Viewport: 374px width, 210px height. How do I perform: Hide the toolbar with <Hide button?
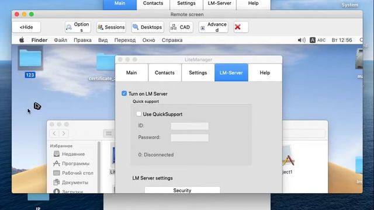pyautogui.click(x=26, y=27)
